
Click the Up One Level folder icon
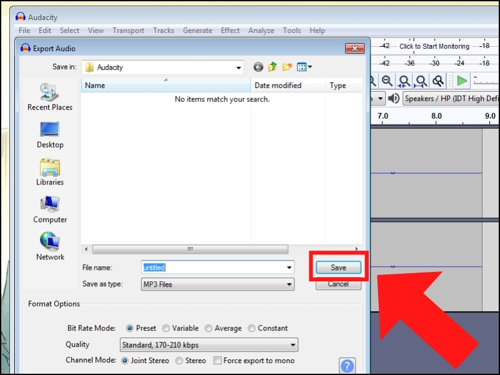(271, 67)
